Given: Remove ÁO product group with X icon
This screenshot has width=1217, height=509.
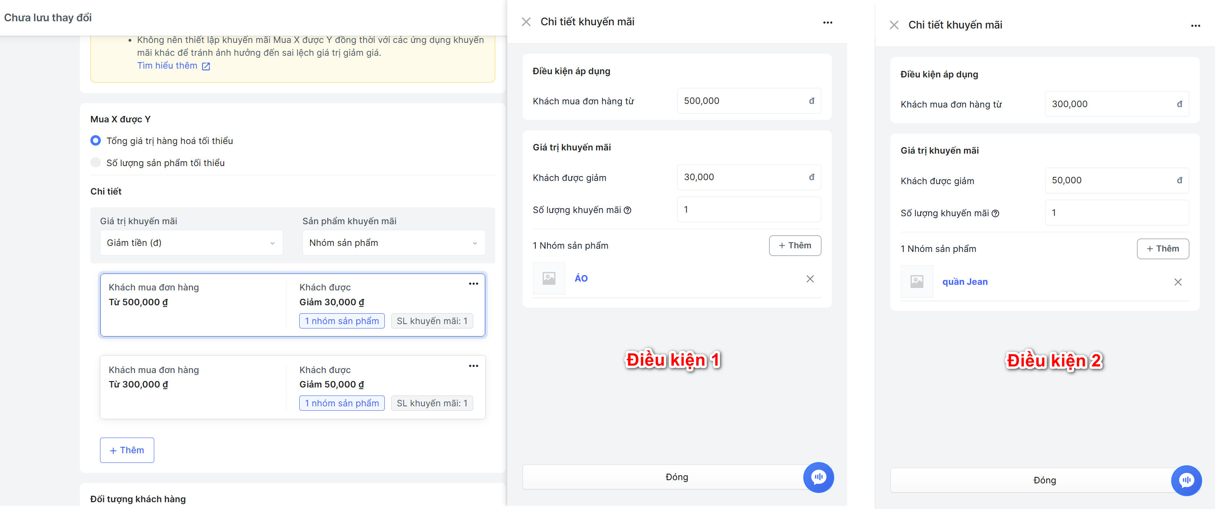Looking at the screenshot, I should pyautogui.click(x=810, y=279).
